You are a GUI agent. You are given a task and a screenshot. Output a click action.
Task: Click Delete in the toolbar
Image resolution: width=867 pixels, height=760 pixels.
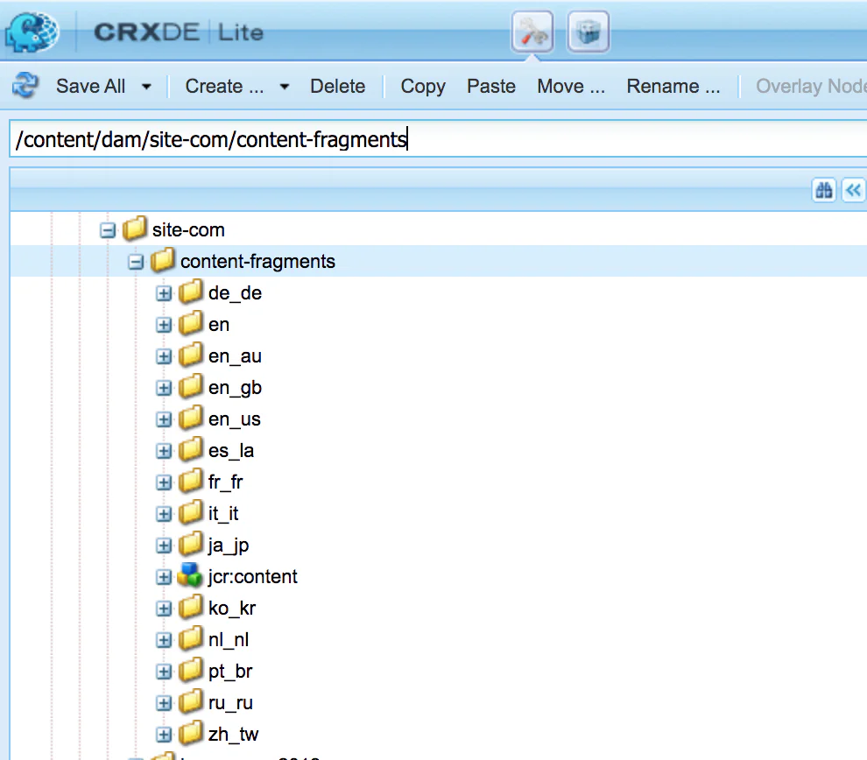point(337,86)
